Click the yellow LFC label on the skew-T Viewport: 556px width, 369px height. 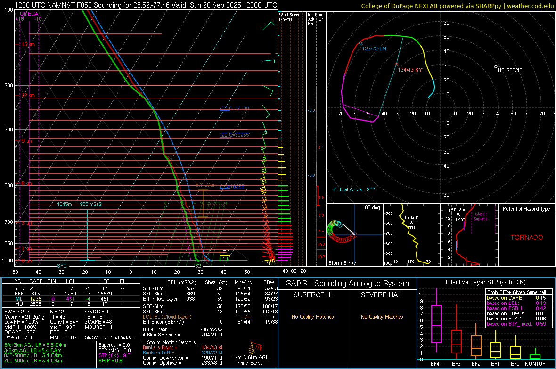click(x=224, y=253)
